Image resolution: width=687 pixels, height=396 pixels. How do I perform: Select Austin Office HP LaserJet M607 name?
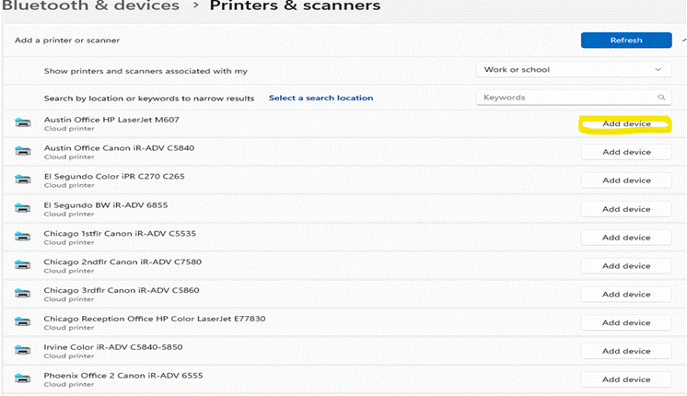pyautogui.click(x=111, y=119)
